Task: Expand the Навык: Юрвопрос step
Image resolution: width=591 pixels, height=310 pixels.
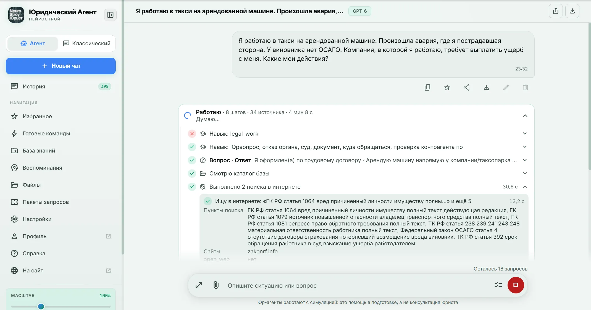Action: [x=525, y=147]
